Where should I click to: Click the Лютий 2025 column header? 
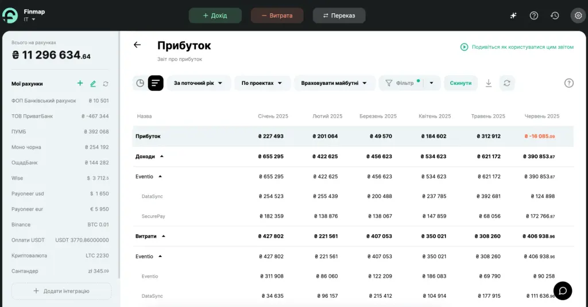[327, 116]
